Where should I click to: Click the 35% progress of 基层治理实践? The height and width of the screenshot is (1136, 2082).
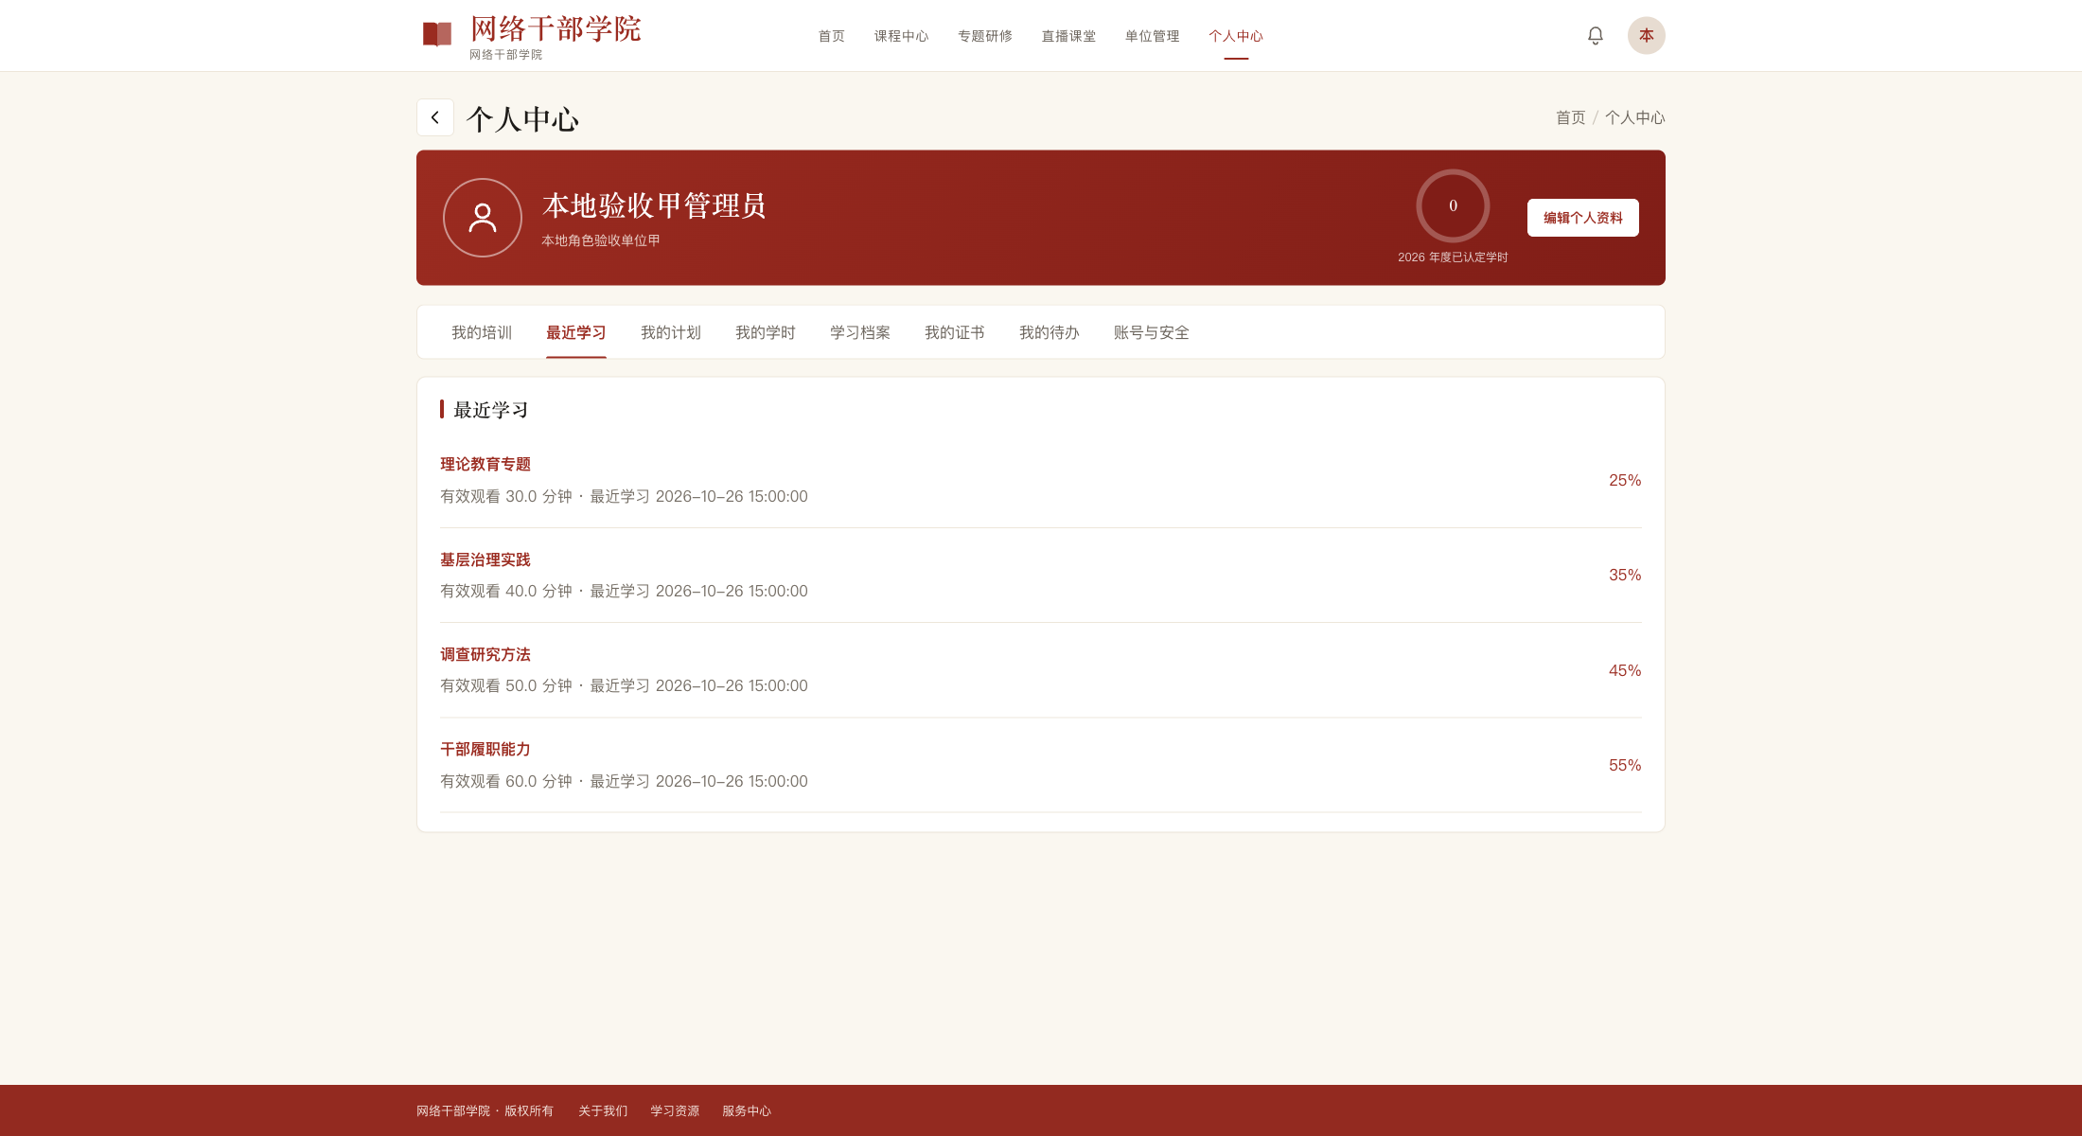[x=1625, y=575]
